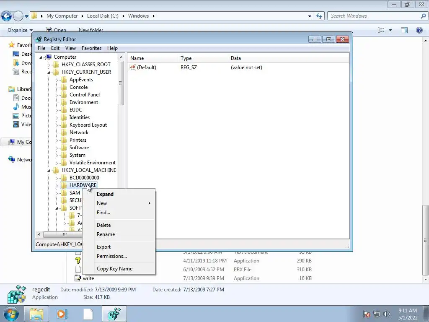Click the network tray icon

[x=377, y=314]
